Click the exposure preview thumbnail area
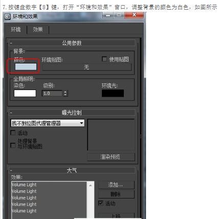This screenshot has width=218, height=219. [x=111, y=135]
